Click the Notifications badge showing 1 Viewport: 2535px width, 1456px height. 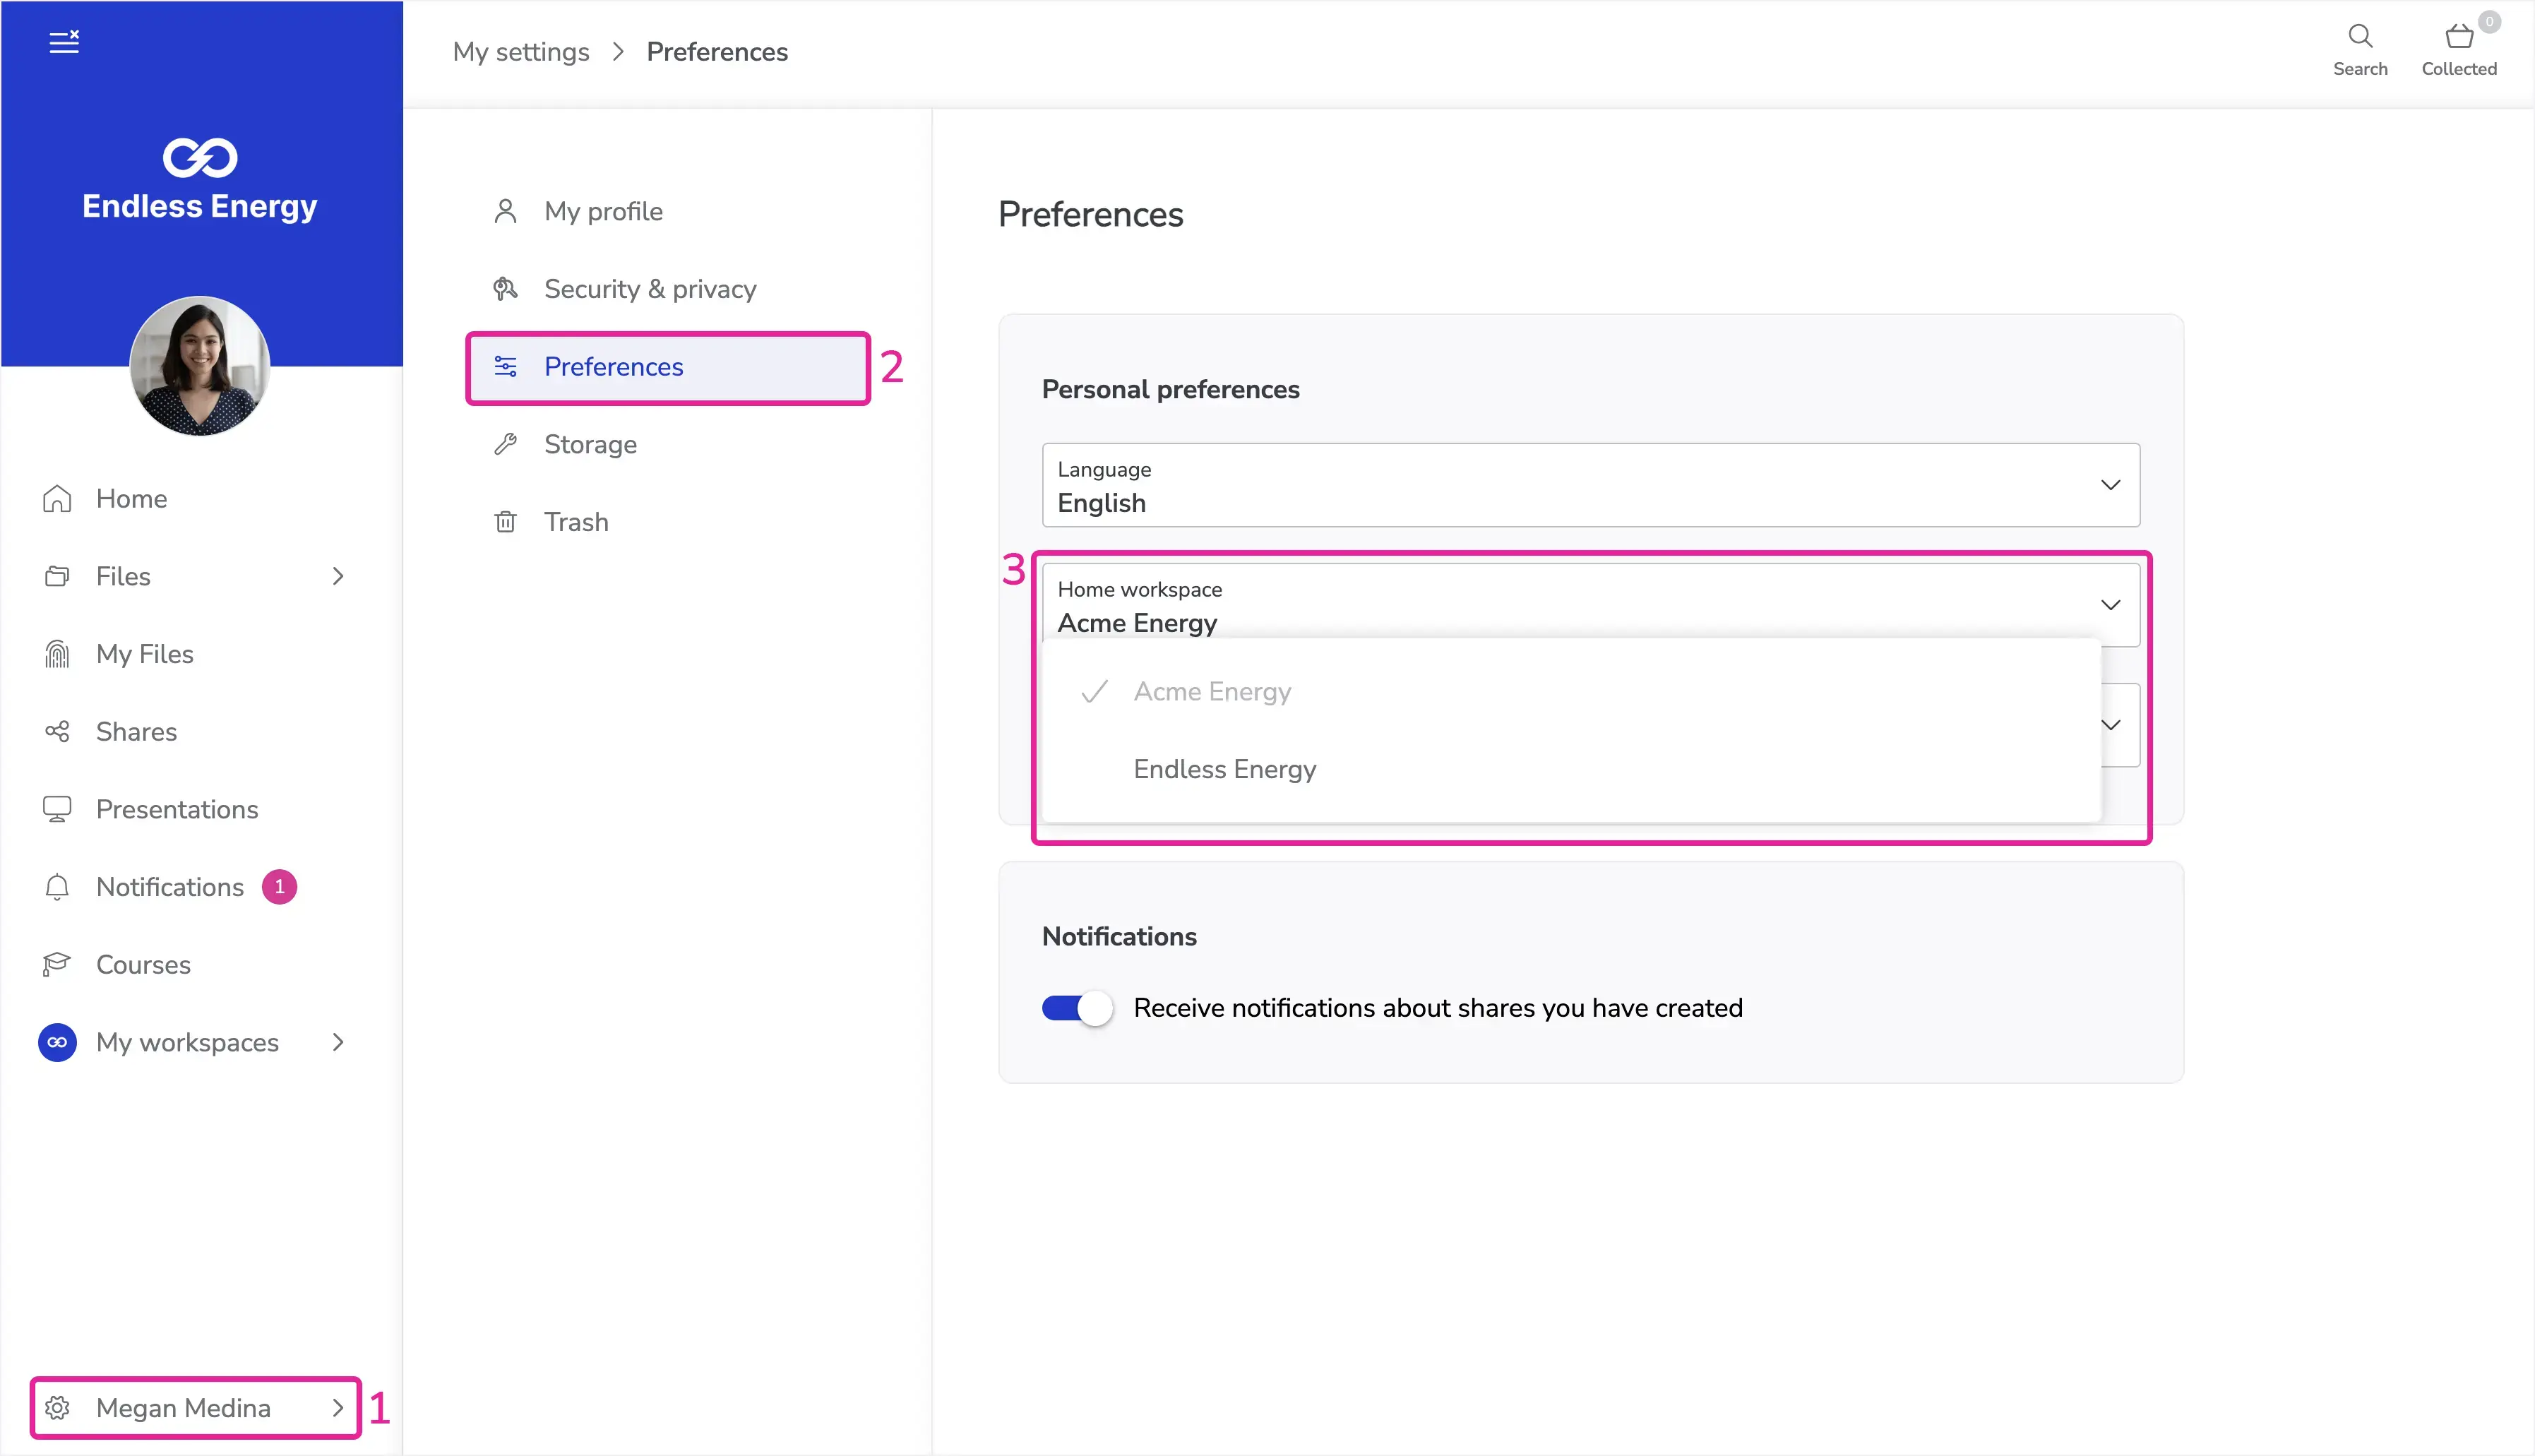pos(279,887)
